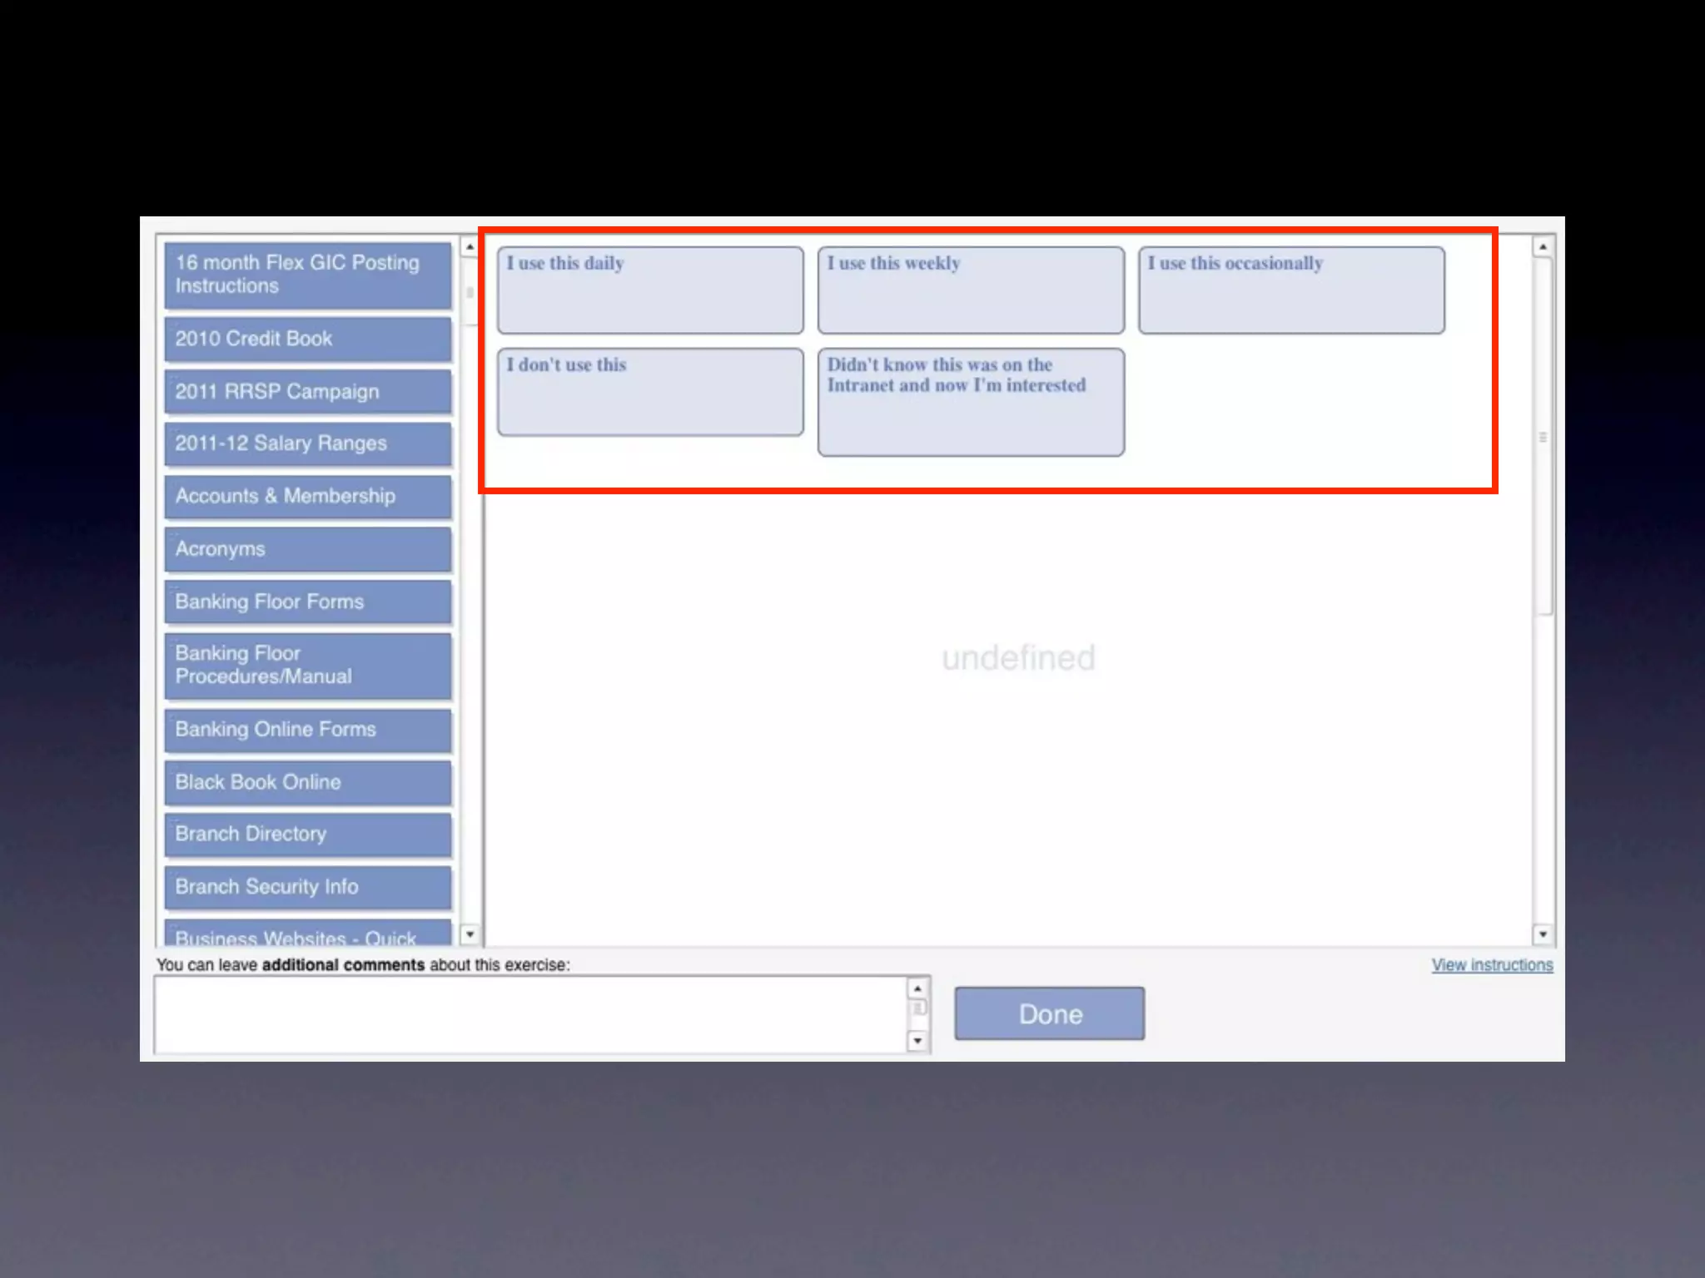Viewport: 1705px width, 1278px height.
Task: Choose the Black Book Online card
Action: (x=307, y=782)
